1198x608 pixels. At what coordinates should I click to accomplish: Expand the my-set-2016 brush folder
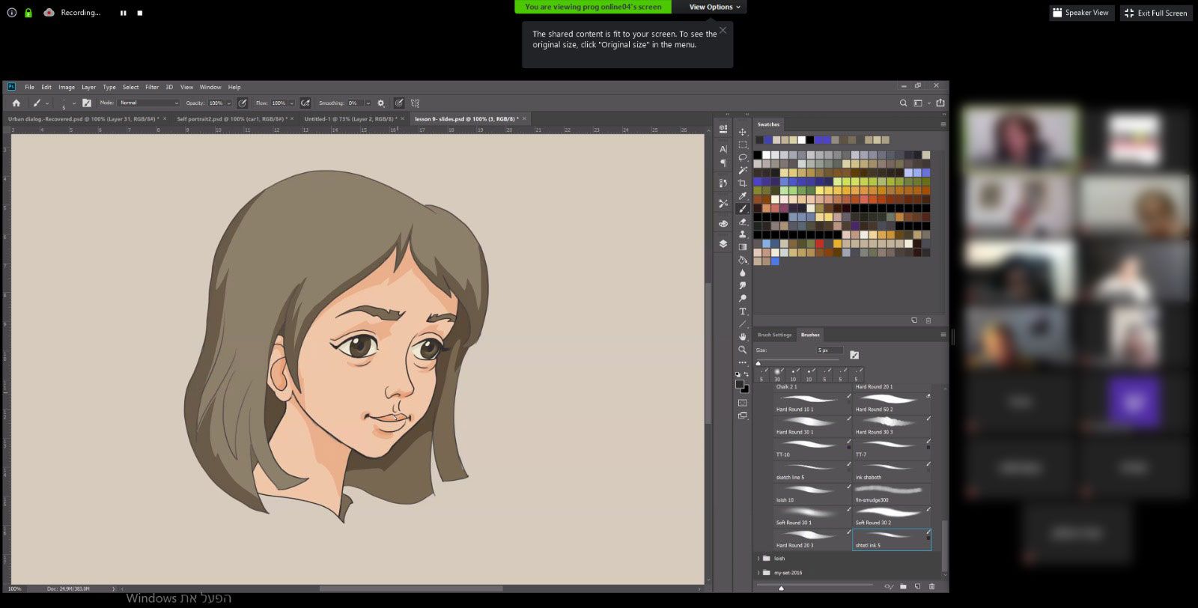[x=758, y=573]
